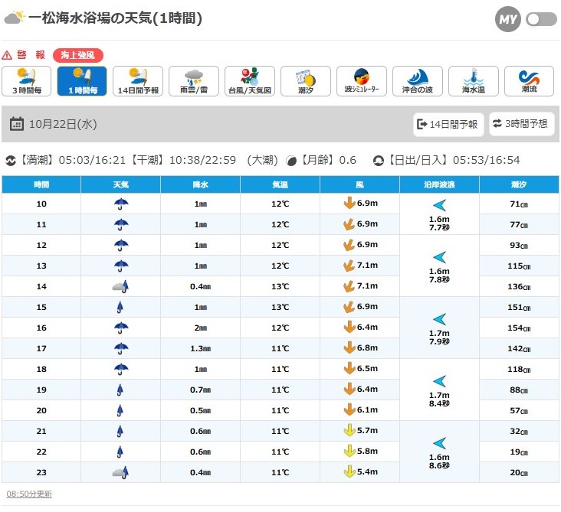This screenshot has height=512, width=561.
Task: Open the 海水温 sea temperature icon
Action: point(474,80)
